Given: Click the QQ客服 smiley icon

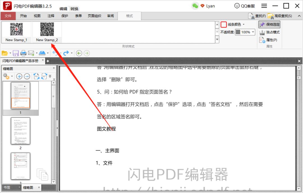Looking at the screenshot, I should (x=237, y=6).
